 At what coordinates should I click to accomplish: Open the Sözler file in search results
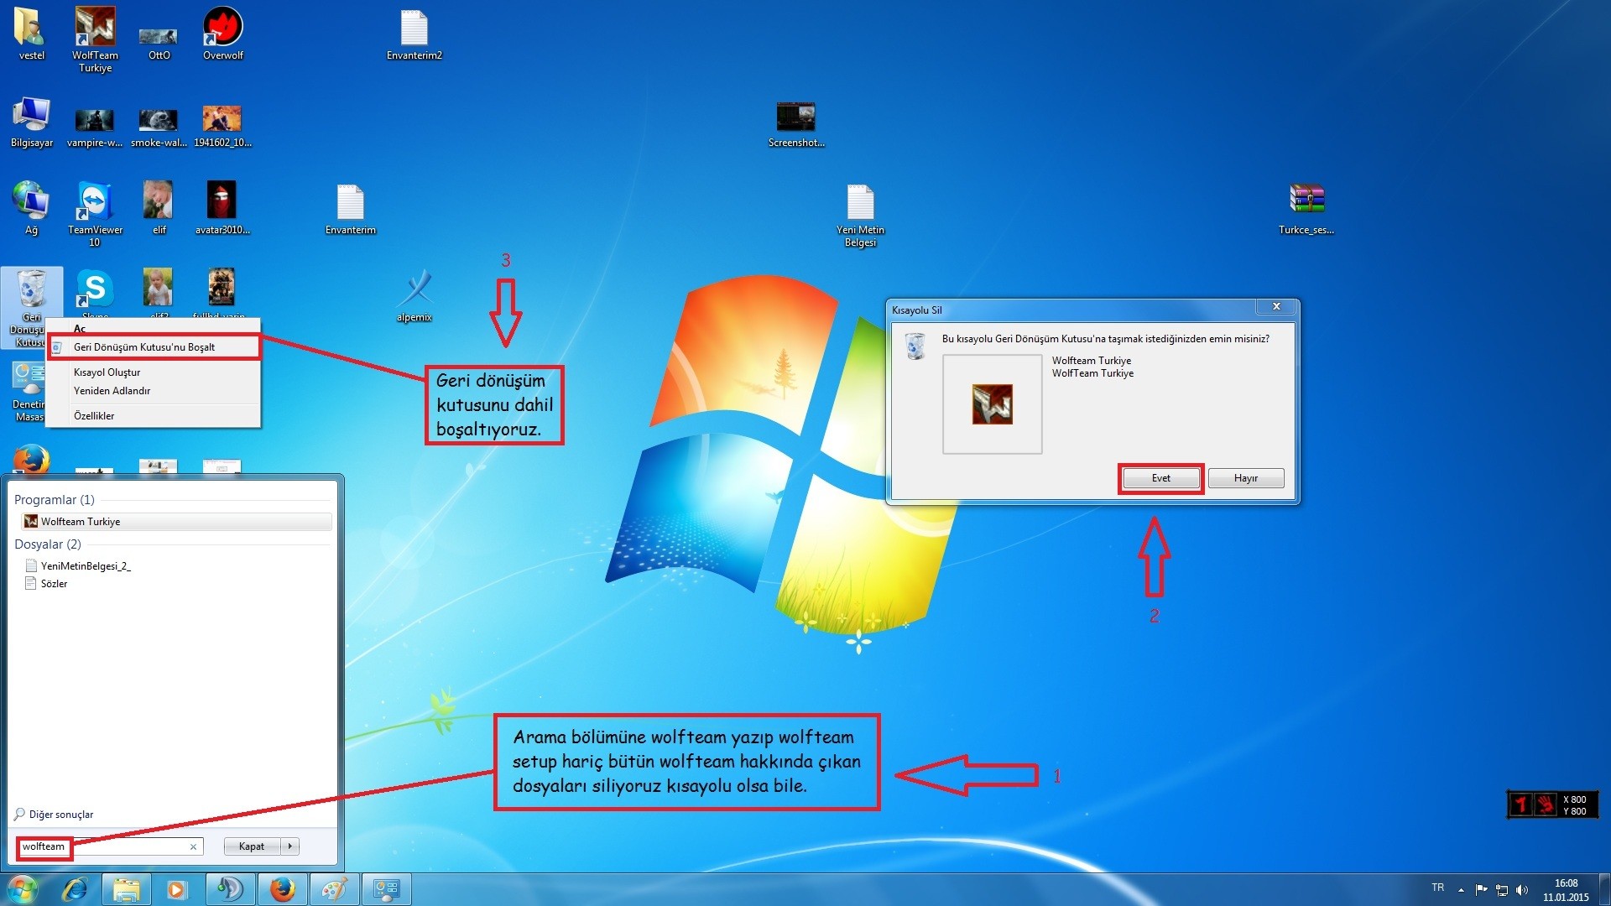(x=46, y=584)
